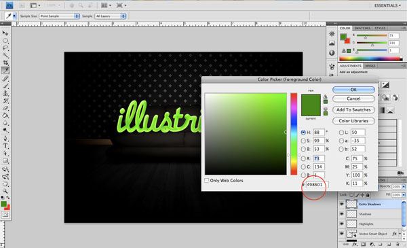This screenshot has width=407, height=248.
Task: Select the S saturation radio button
Action: 303,141
